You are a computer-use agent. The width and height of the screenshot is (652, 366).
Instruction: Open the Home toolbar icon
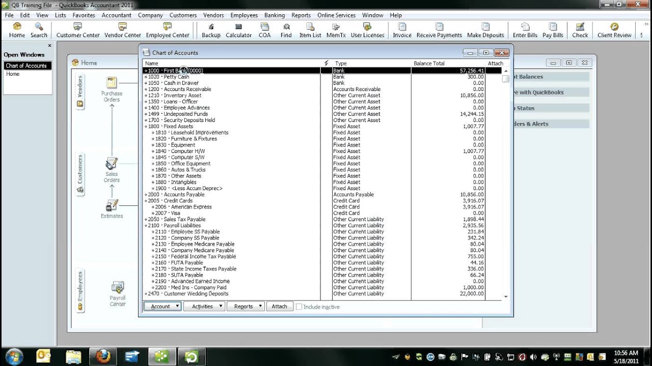pyautogui.click(x=17, y=30)
